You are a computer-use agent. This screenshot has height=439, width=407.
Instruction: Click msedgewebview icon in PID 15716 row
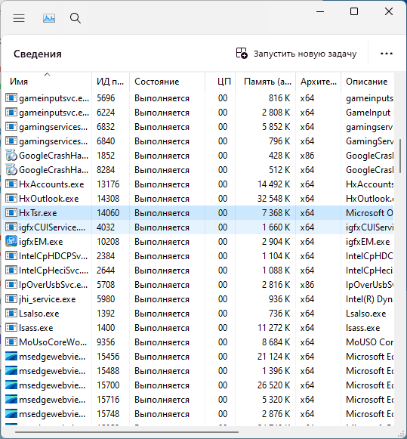coord(11,400)
